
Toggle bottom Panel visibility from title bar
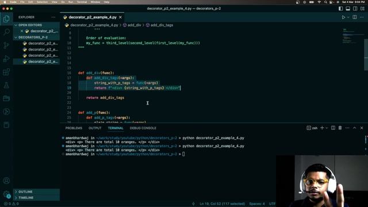348,9
